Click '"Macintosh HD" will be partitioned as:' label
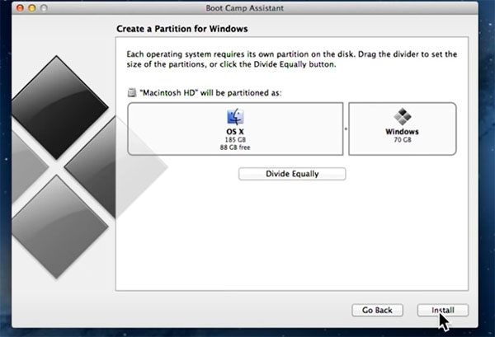495x337 pixels. 210,93
